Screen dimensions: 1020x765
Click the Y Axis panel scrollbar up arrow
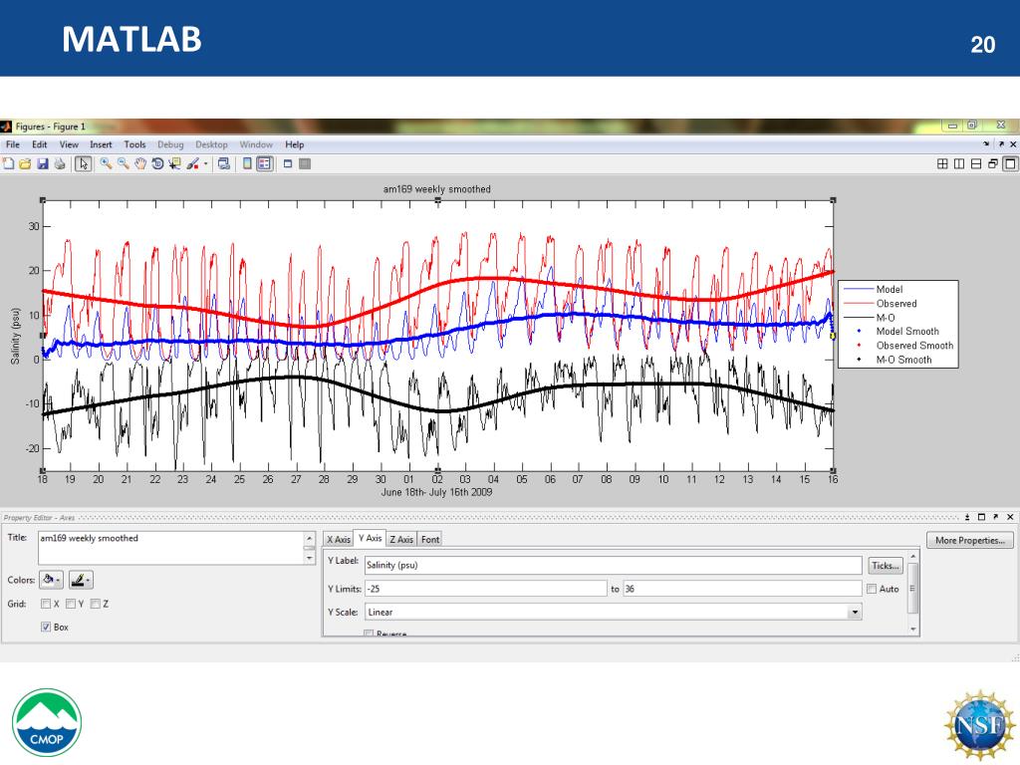tap(912, 557)
